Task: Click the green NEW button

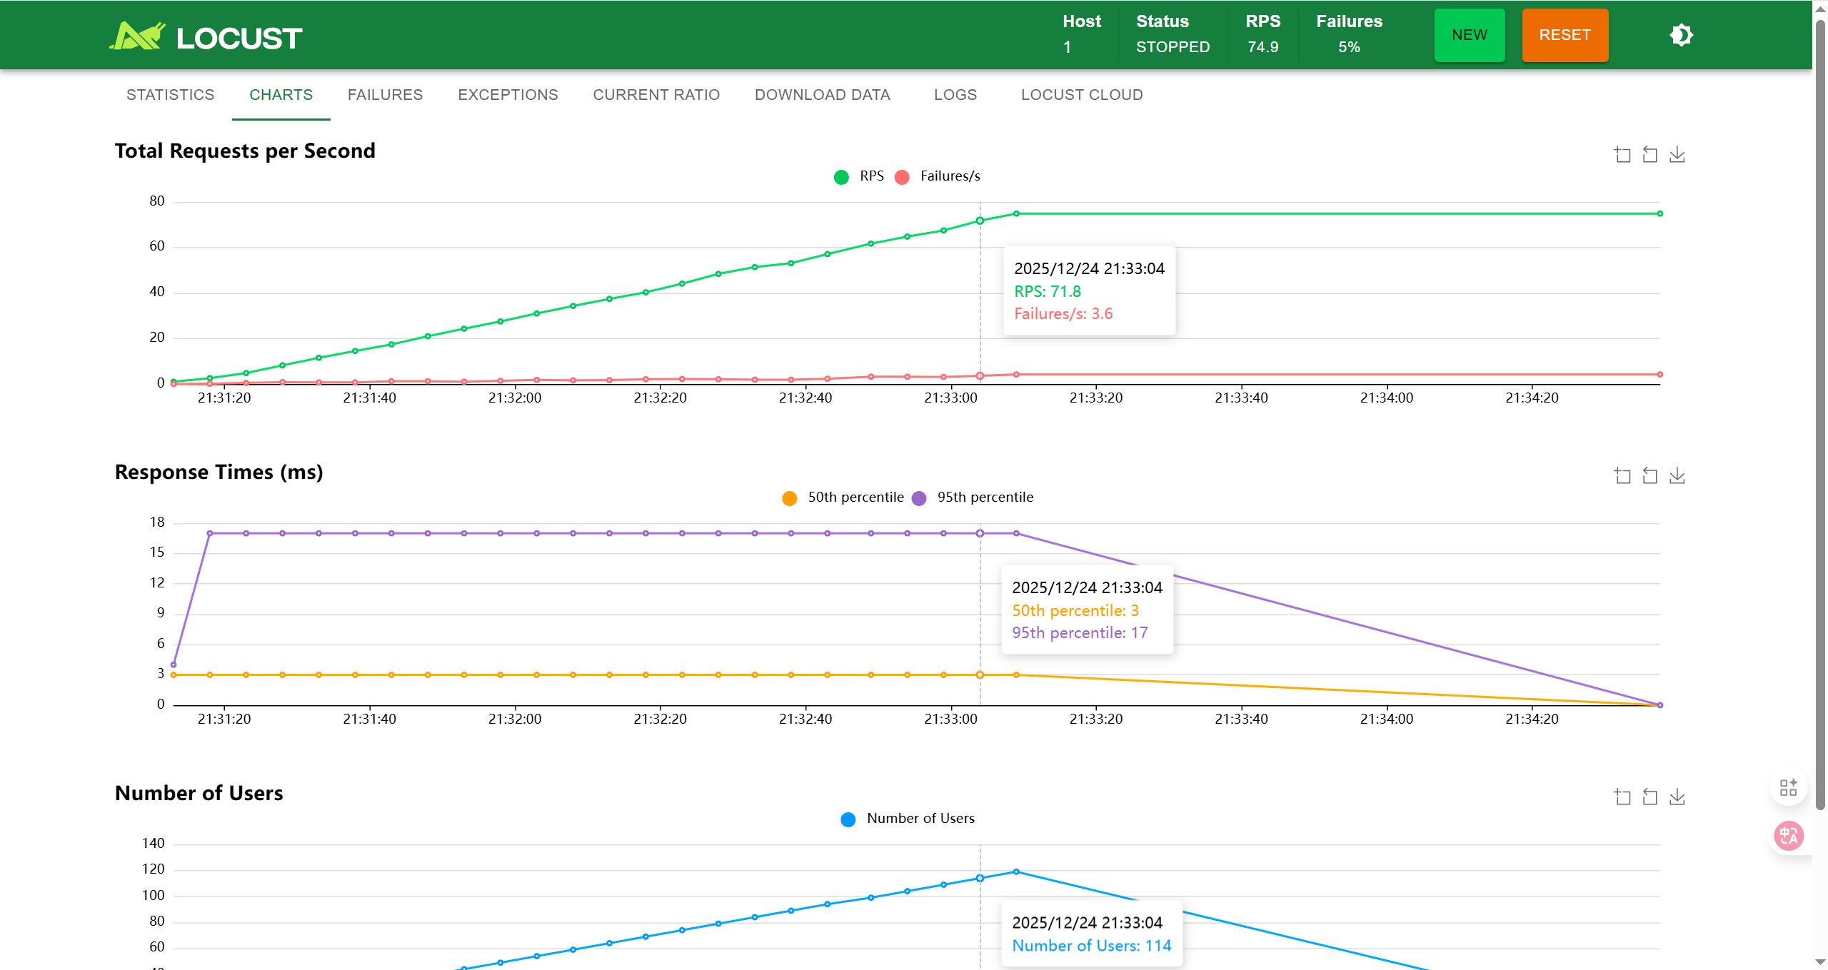Action: coord(1469,36)
